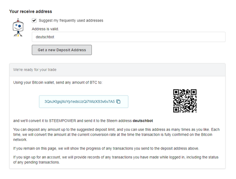This screenshot has height=179, width=236.
Task: Click the 'Suggest my frequently used addresses' label
Action: point(71,21)
